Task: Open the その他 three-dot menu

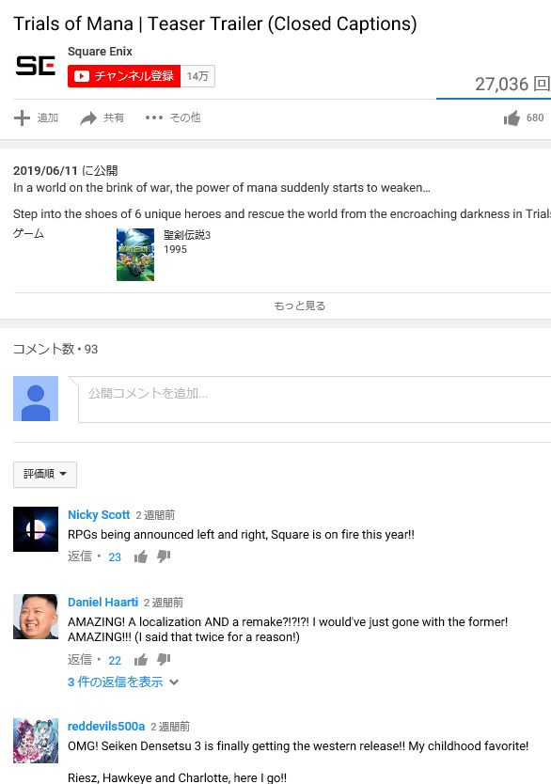Action: [154, 118]
